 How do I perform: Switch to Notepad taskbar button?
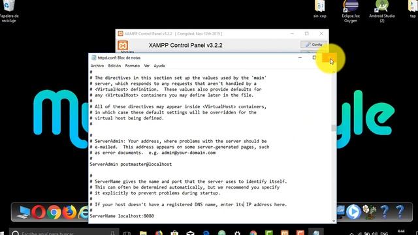[x=316, y=232]
